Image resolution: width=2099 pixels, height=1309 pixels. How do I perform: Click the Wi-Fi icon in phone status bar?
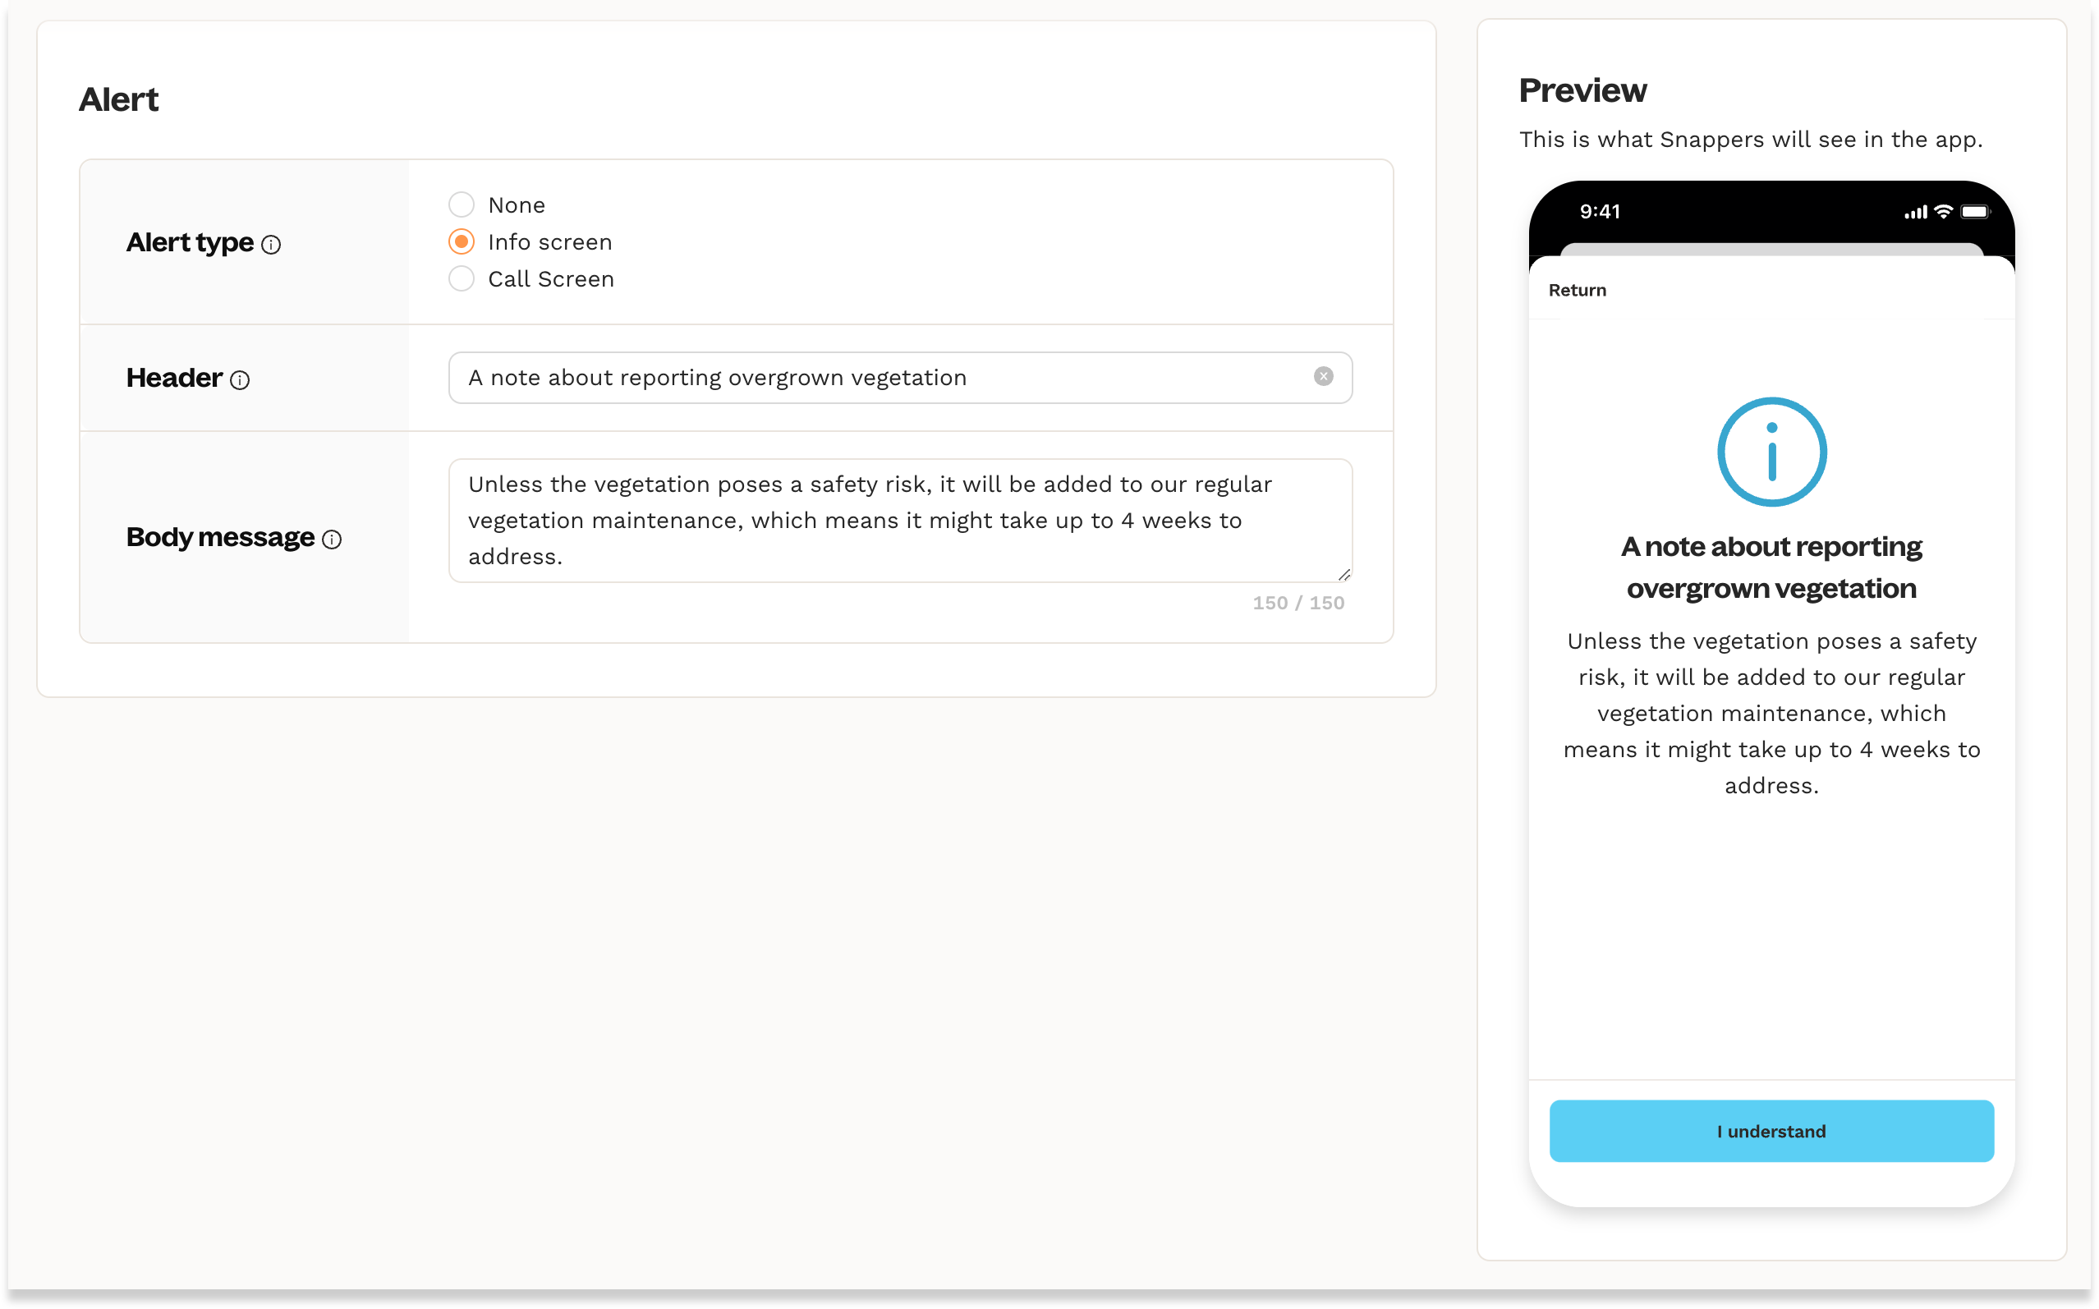pyautogui.click(x=1943, y=212)
